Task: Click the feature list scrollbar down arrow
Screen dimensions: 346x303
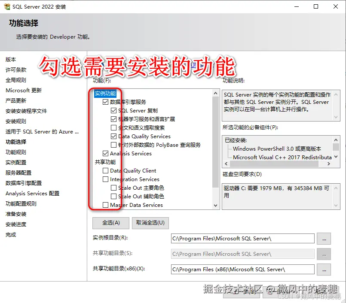Action: pos(214,205)
